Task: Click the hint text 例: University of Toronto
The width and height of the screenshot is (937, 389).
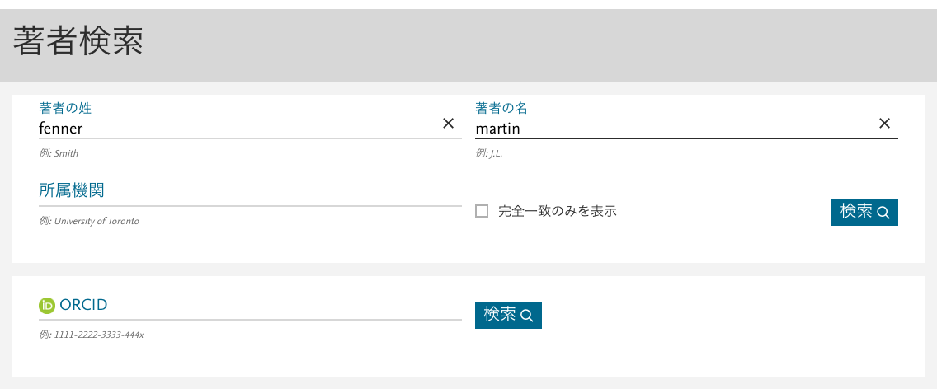Action: [x=89, y=221]
